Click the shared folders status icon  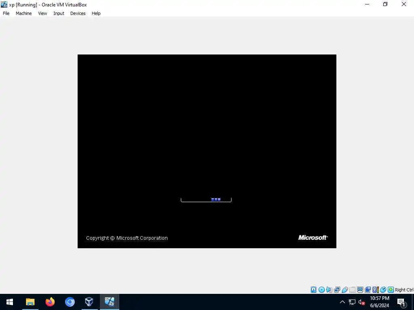click(352, 290)
